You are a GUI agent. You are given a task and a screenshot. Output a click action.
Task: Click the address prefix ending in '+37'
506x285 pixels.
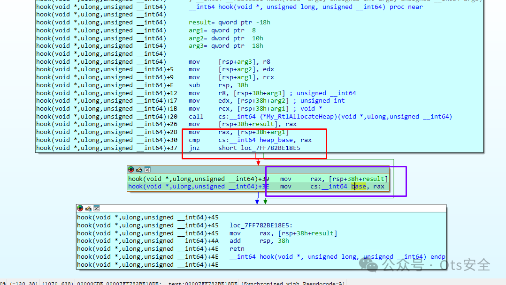(107, 148)
